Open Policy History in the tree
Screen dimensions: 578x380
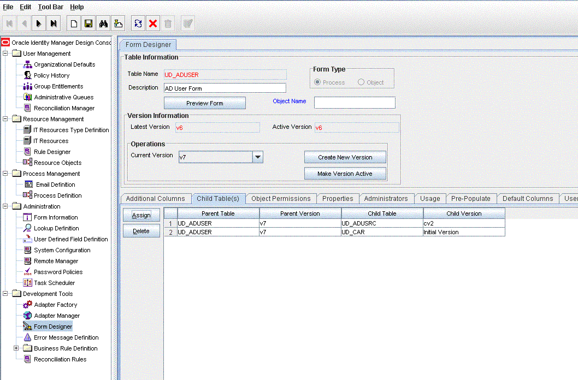click(51, 75)
